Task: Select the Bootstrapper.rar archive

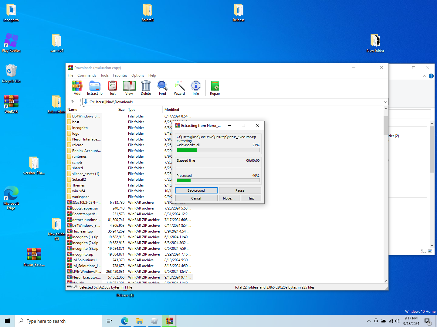Action: [x=85, y=208]
